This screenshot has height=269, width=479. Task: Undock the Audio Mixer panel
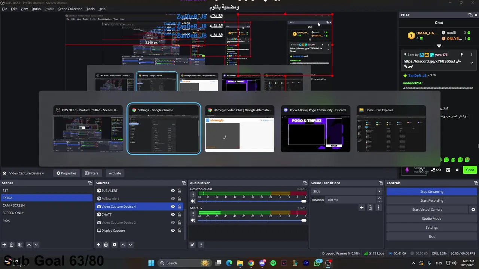click(305, 183)
